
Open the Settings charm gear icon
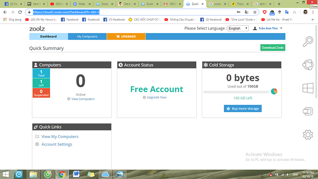pos(308,134)
